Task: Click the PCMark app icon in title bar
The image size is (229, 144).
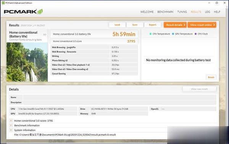Action: pyautogui.click(x=3, y=3)
